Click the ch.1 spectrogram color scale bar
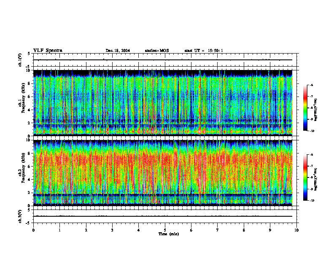334x258 pixels. pyautogui.click(x=305, y=108)
